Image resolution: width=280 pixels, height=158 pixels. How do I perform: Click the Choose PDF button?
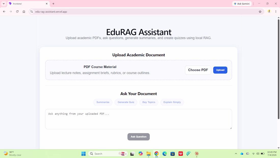point(198,70)
